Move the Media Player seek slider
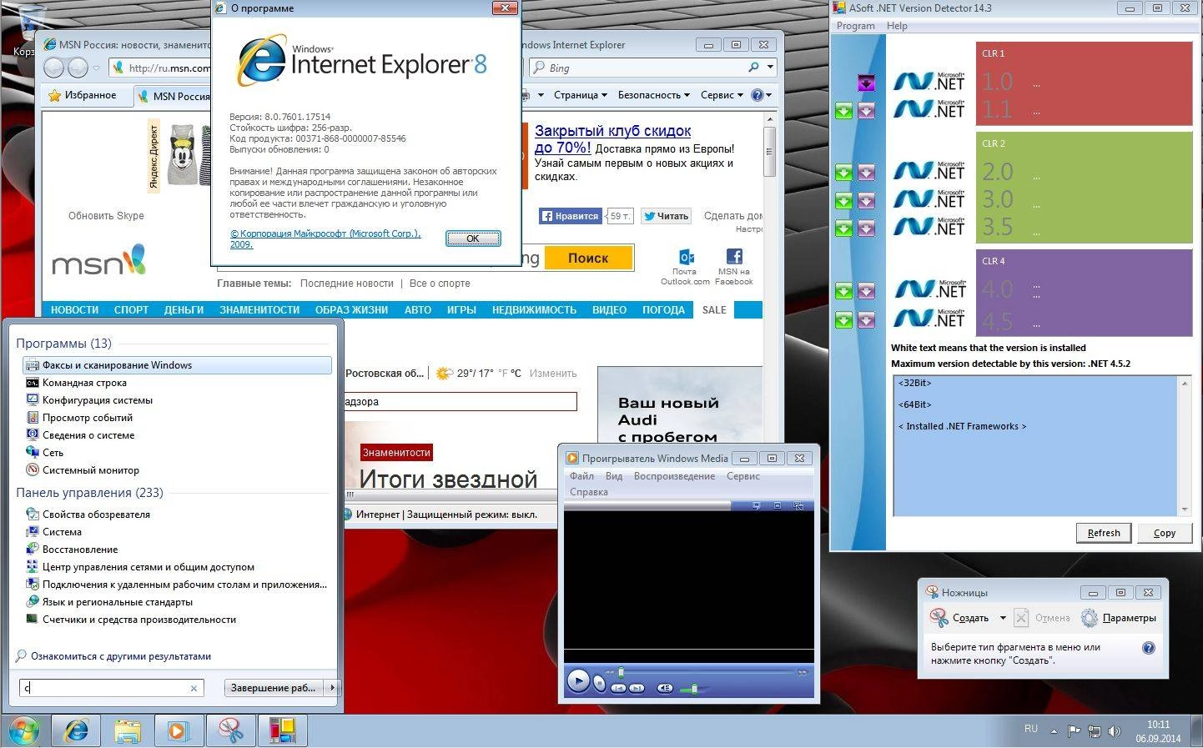The width and height of the screenshot is (1203, 748). point(621,672)
